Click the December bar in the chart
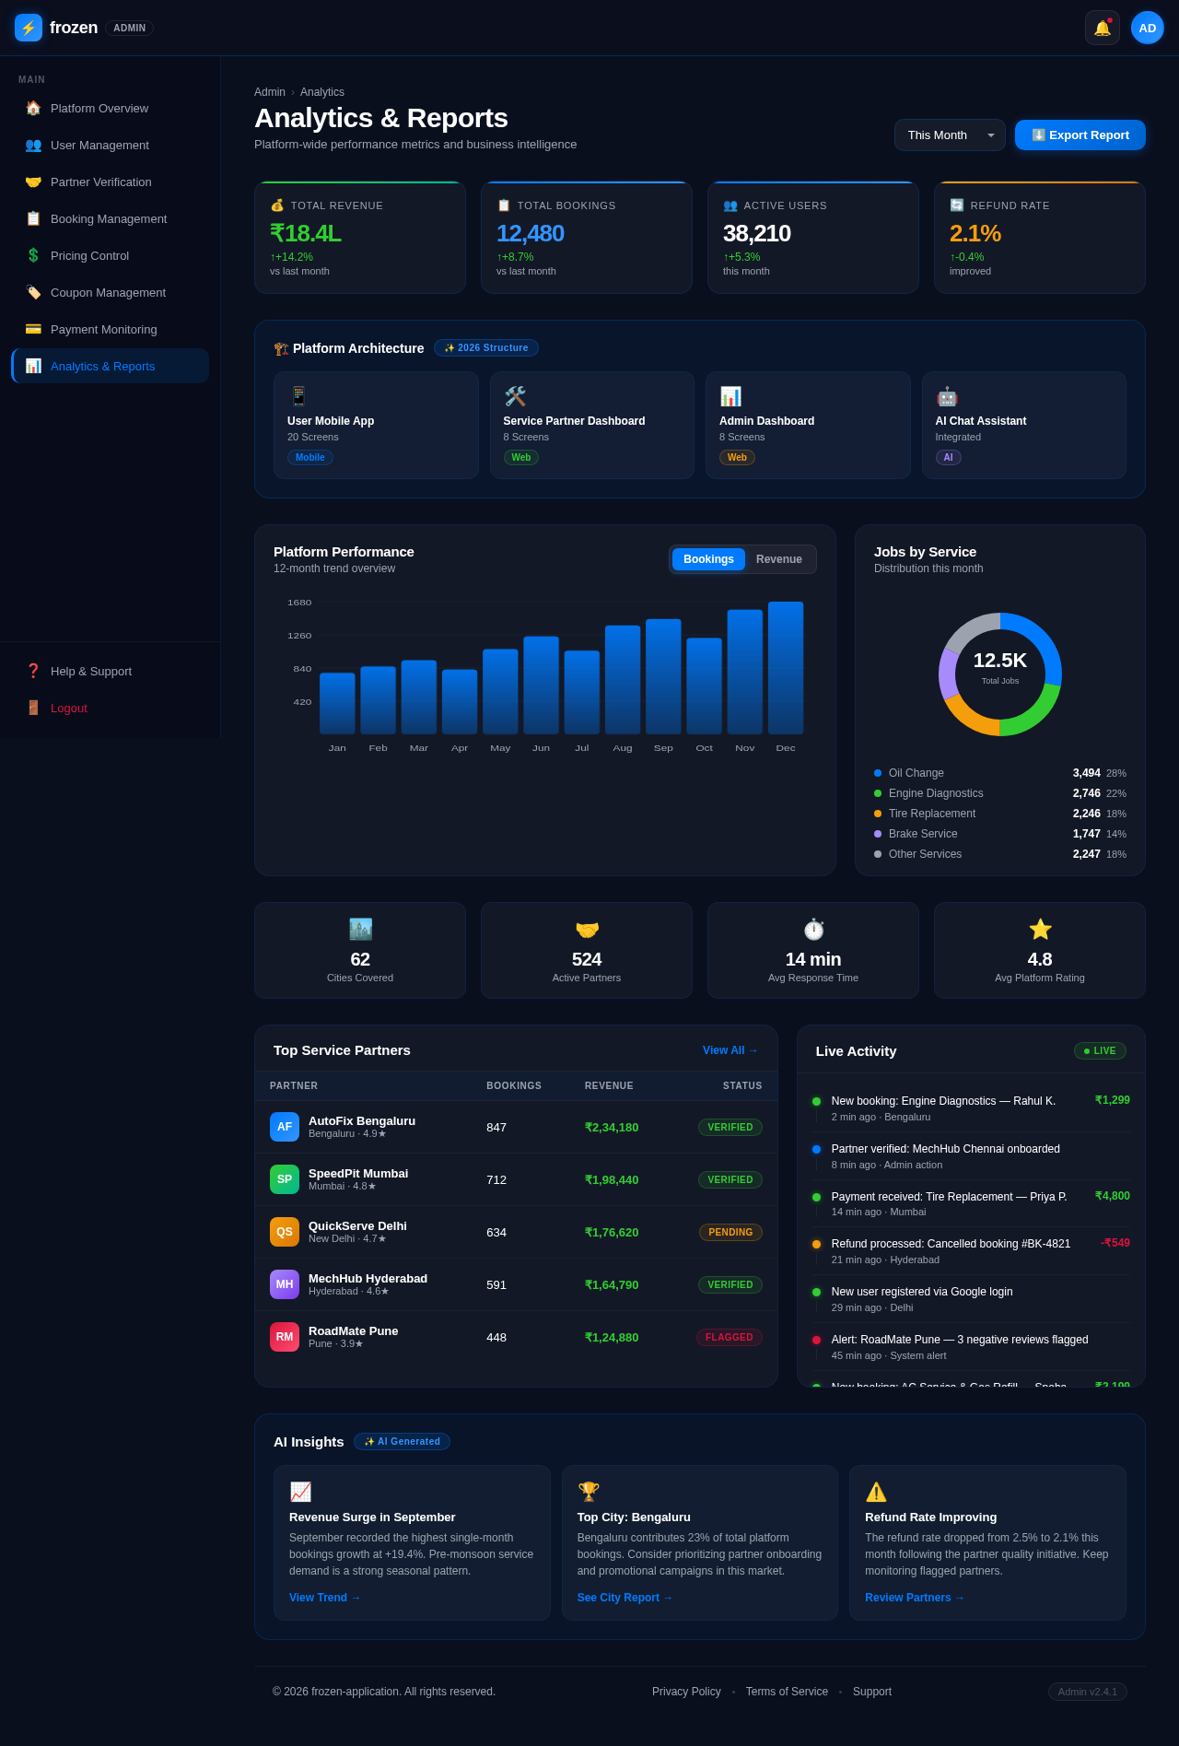1179x1746 pixels. [786, 668]
